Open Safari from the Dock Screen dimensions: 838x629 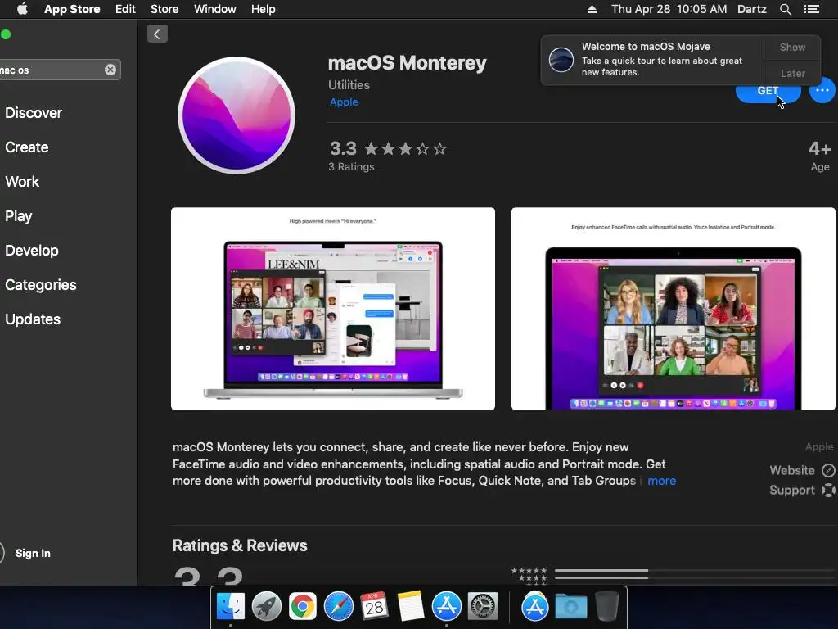click(x=338, y=607)
